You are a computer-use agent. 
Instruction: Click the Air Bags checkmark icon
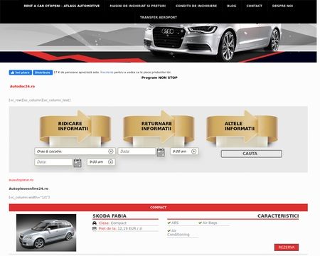(200, 223)
